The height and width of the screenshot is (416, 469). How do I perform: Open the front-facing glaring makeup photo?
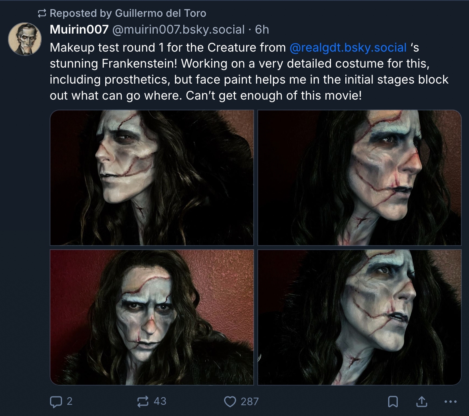tap(152, 317)
